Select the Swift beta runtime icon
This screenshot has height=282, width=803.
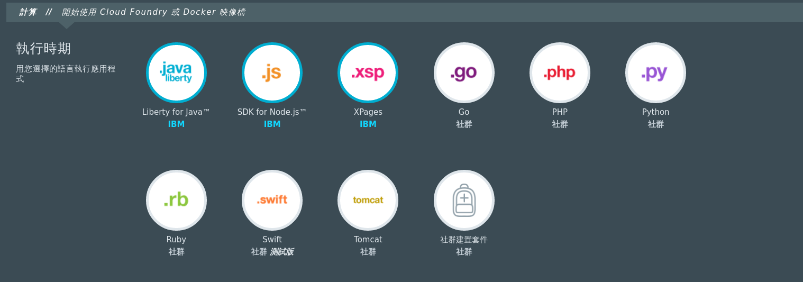272,200
